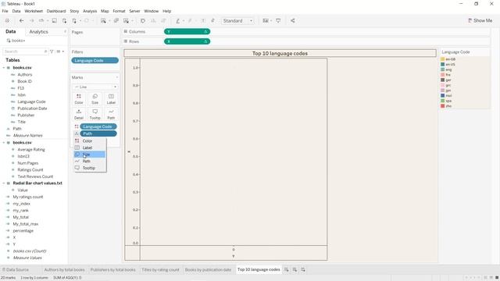Image resolution: width=500 pixels, height=281 pixels.
Task: Select the Average Rating field
Action: tap(31, 149)
